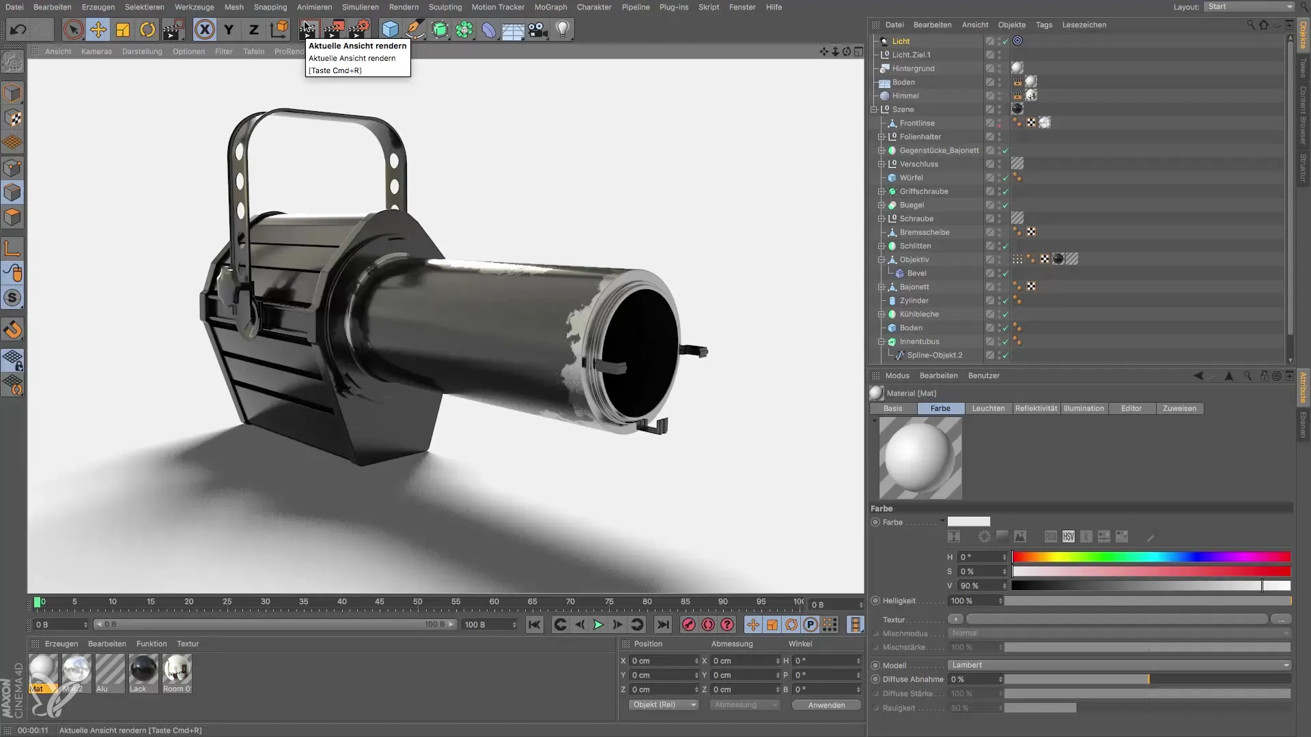This screenshot has height=737, width=1311.
Task: Activate the Move tool
Action: 98,29
